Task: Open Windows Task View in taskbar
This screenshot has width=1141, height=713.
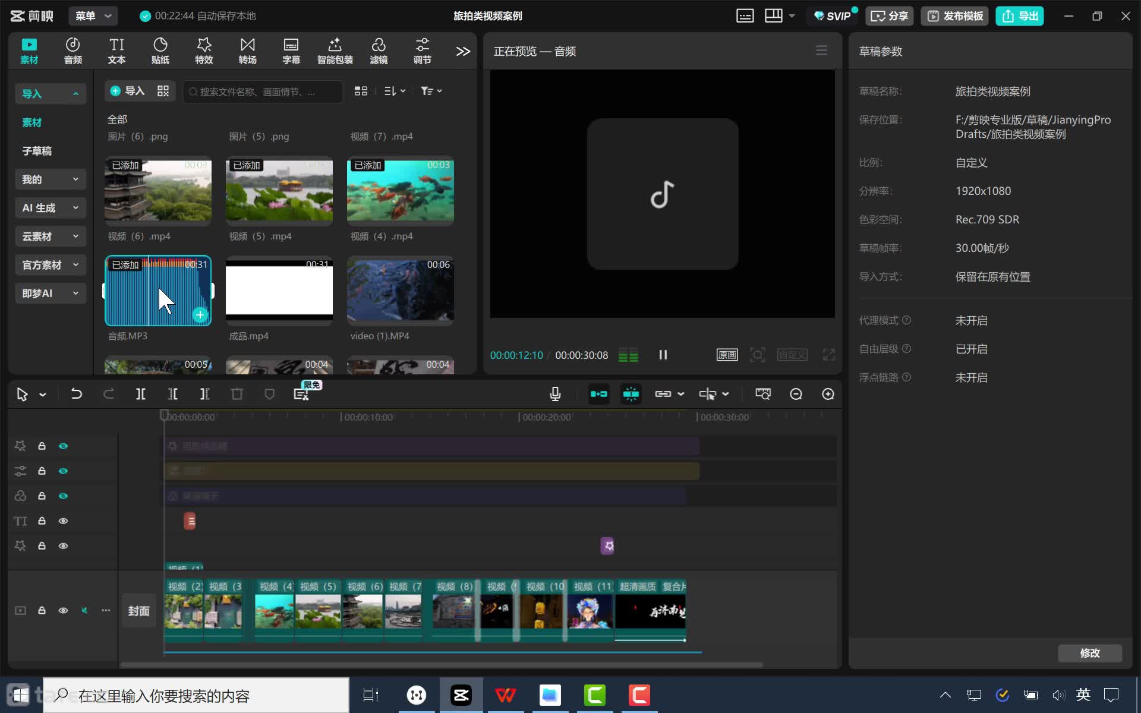Action: 371,695
